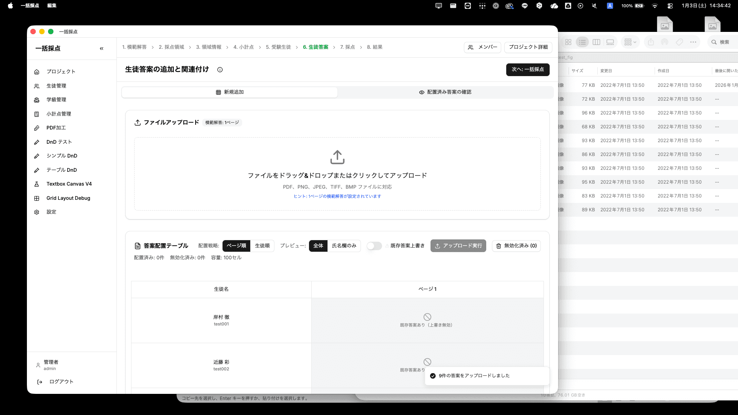The width and height of the screenshot is (738, 415).
Task: Open 設定 using the gear icon
Action: [x=37, y=212]
